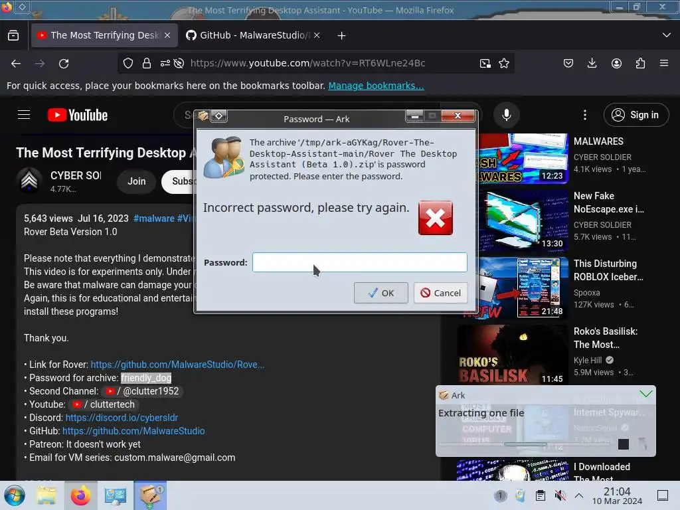Click the Firefox forward arrow
Viewport: 680px width, 510px height.
click(x=40, y=64)
